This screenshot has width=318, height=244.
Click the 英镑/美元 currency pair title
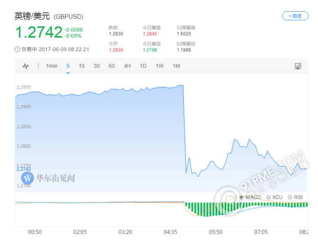pos(32,16)
